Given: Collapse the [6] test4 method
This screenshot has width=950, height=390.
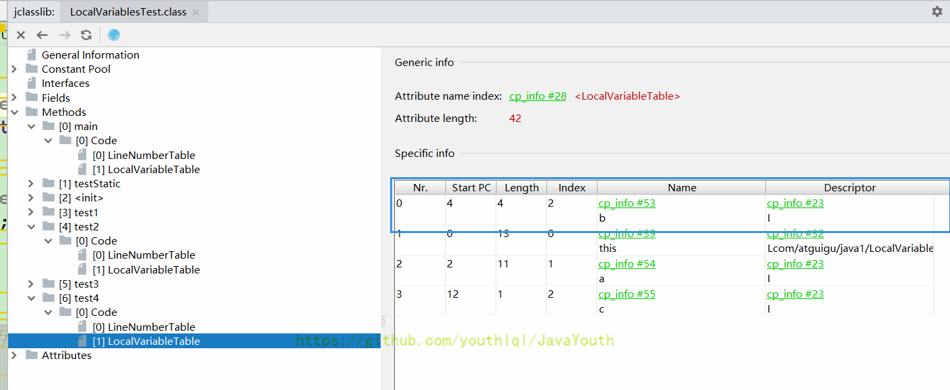Looking at the screenshot, I should 31,298.
